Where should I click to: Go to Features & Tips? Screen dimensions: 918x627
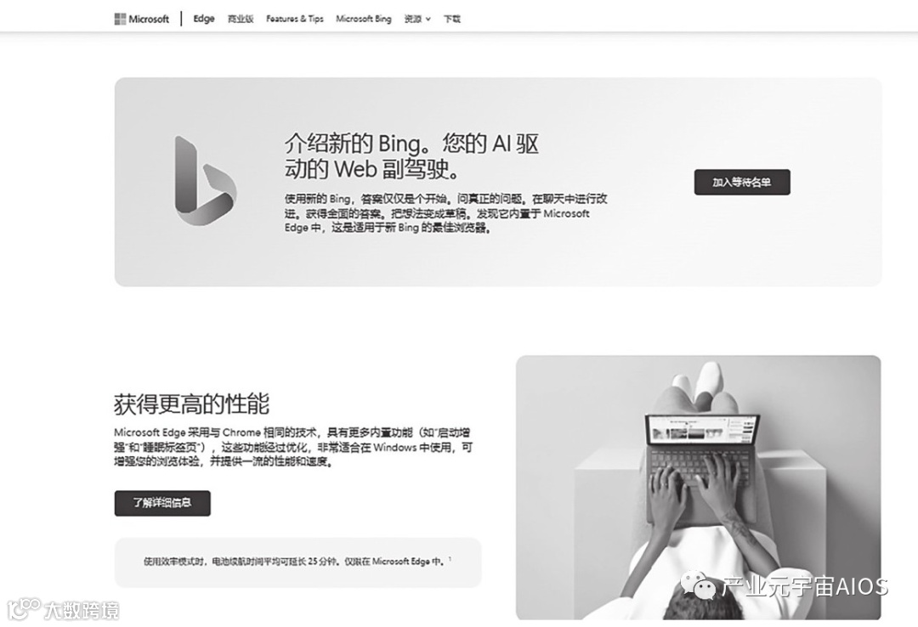pyautogui.click(x=294, y=19)
